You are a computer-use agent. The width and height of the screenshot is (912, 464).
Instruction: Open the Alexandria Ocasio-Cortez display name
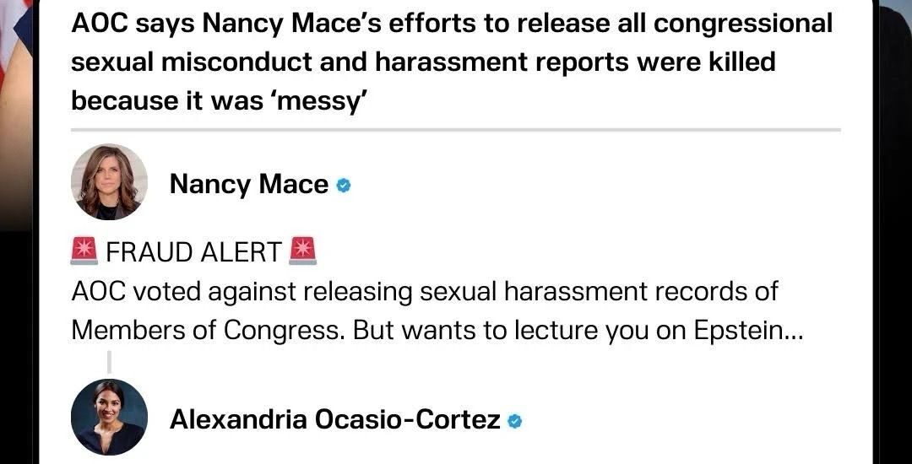point(335,420)
